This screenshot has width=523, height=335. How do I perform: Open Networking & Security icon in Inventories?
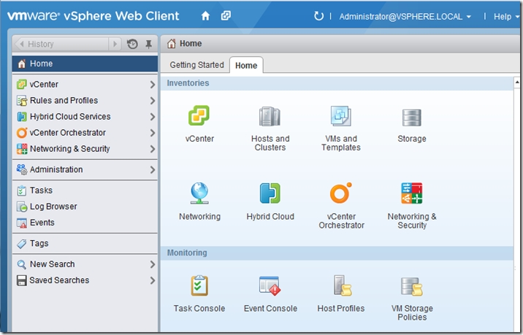click(x=411, y=193)
